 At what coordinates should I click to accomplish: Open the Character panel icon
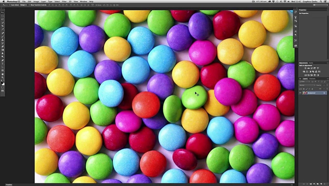tap(296, 32)
